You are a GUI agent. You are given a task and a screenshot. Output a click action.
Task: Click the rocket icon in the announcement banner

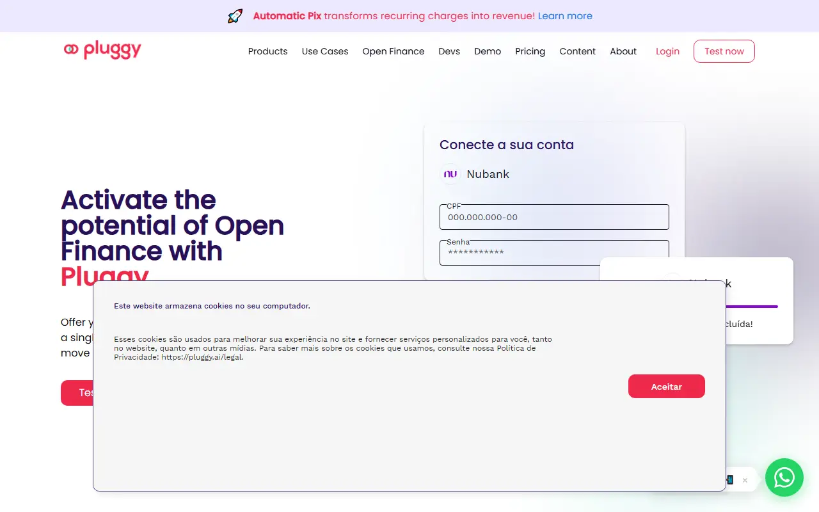(x=235, y=16)
